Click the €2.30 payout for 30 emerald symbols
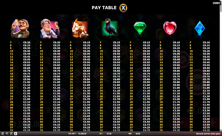This screenshot has width=222, height=136. [147, 108]
